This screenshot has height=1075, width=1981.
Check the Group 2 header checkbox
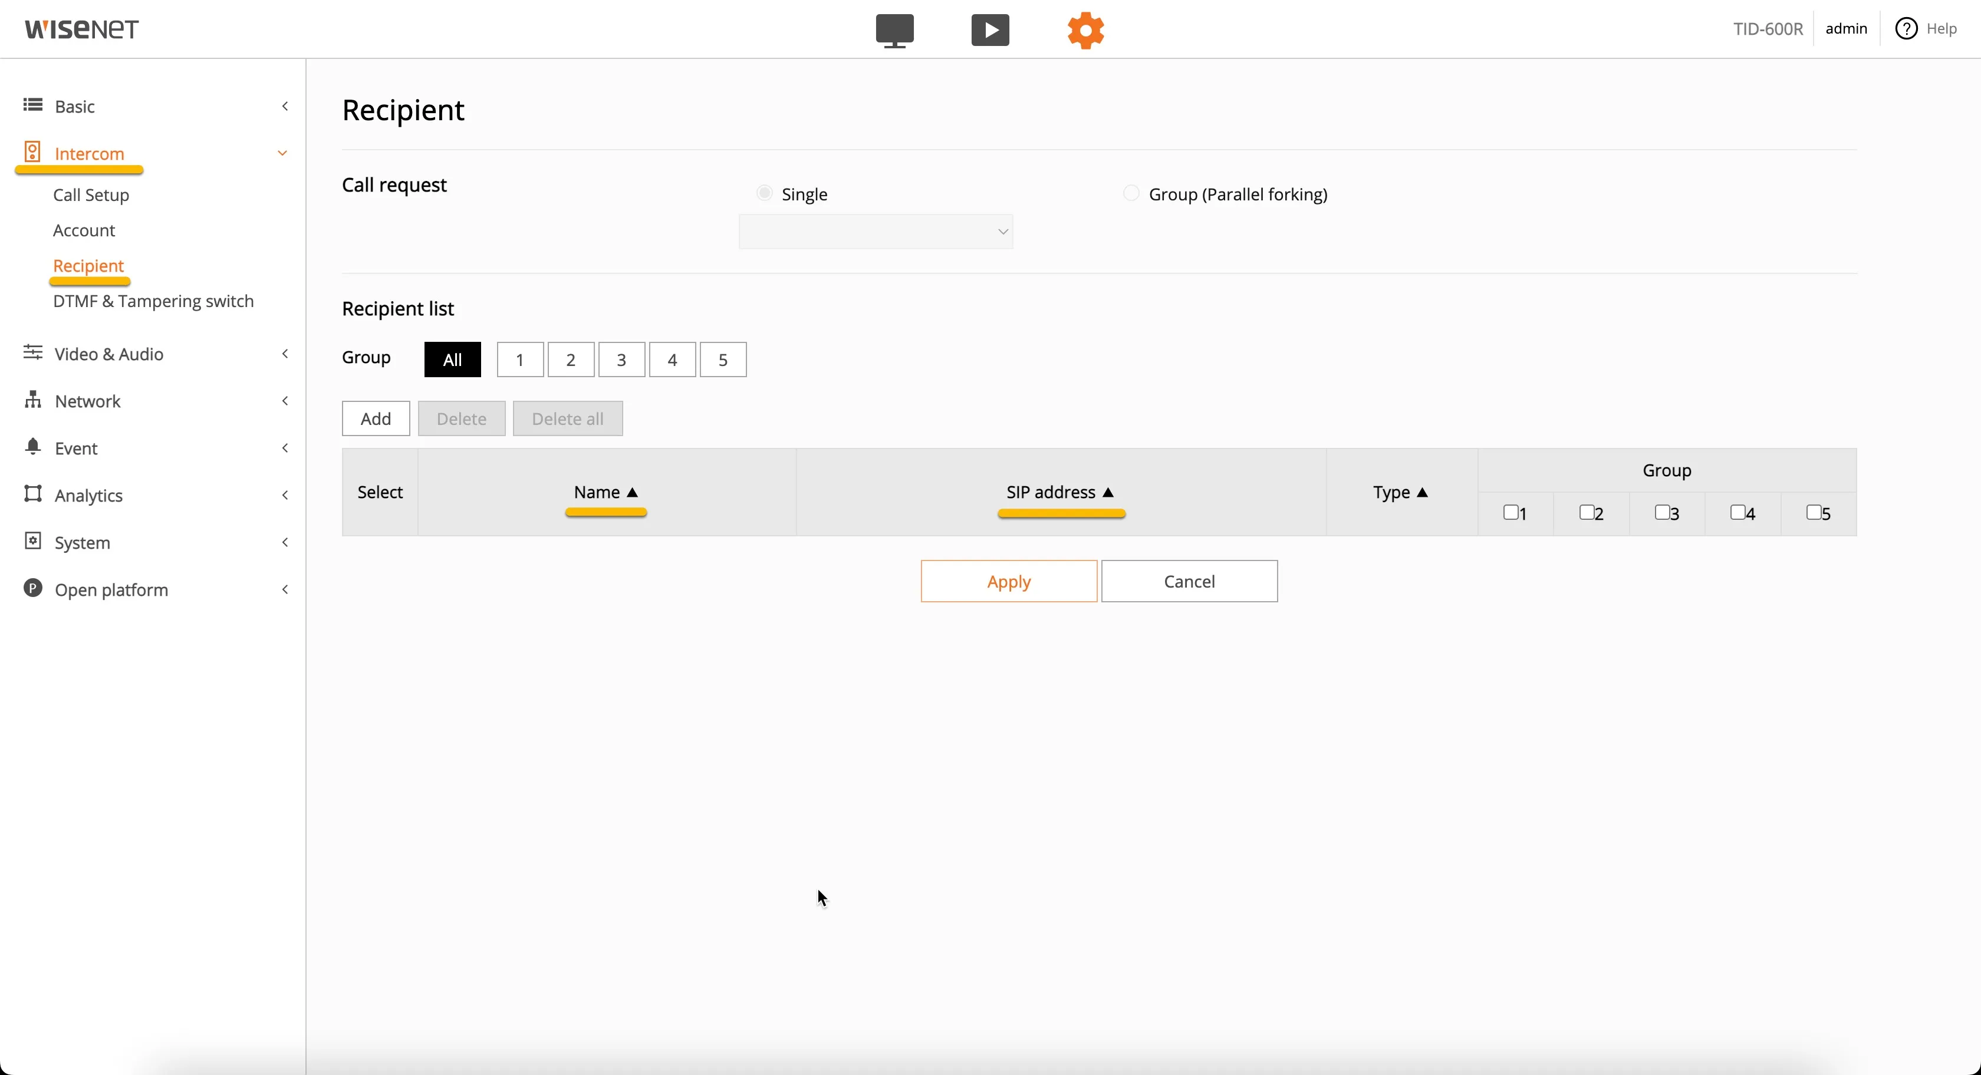[x=1587, y=512]
